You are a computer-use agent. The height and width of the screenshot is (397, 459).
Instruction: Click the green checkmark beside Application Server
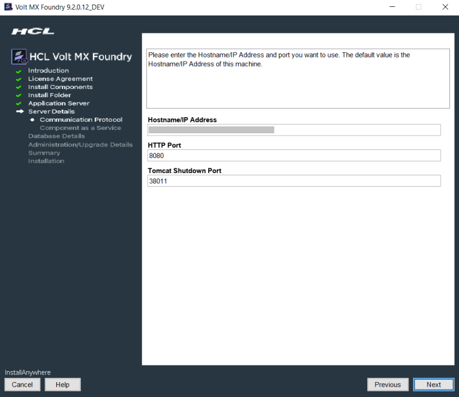[19, 104]
